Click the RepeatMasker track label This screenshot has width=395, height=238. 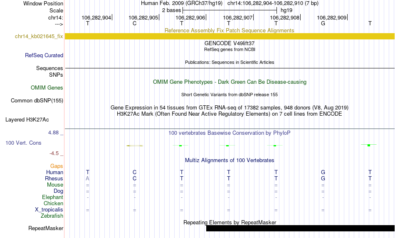tap(46, 228)
